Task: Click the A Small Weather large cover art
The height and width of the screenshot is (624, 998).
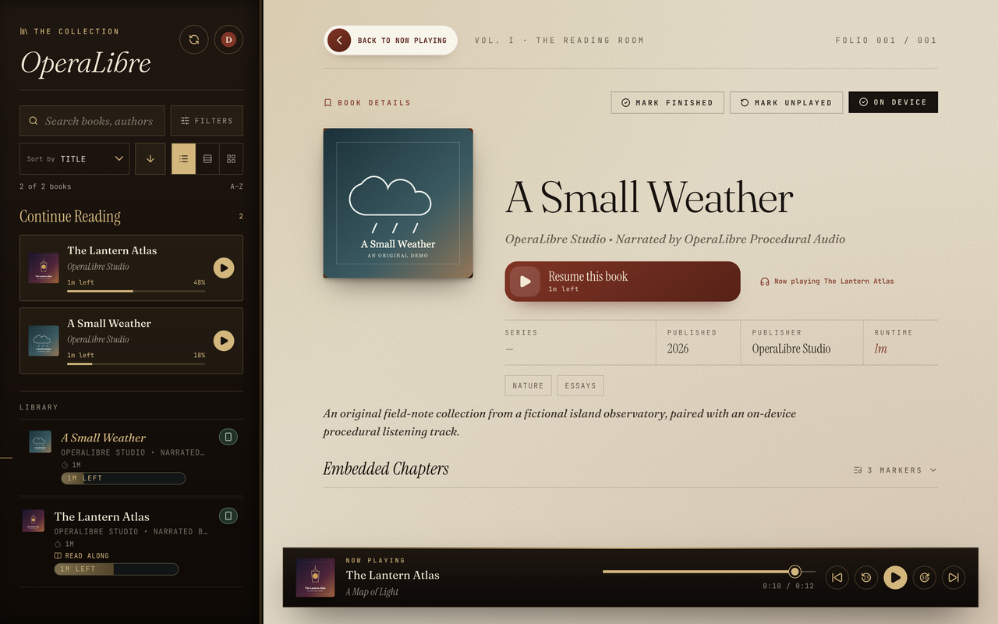Action: [398, 203]
